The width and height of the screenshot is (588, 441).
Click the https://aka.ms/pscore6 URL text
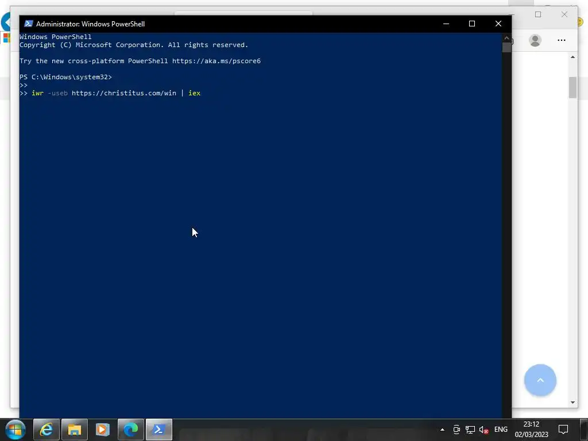(x=216, y=61)
